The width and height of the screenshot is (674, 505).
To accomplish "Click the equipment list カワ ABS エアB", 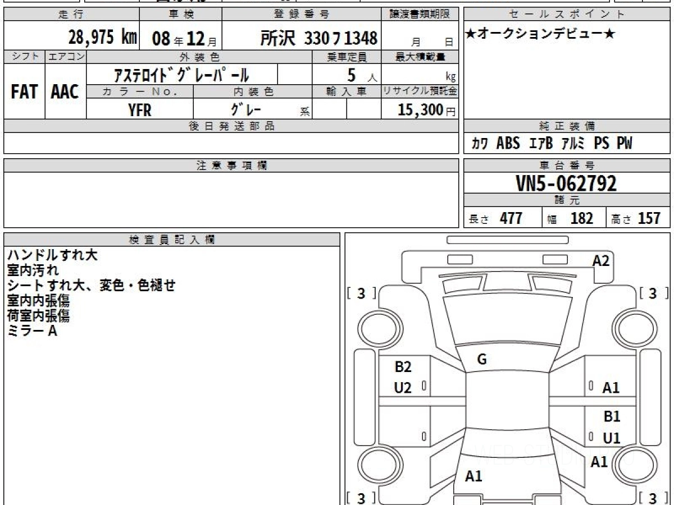I will click(552, 144).
